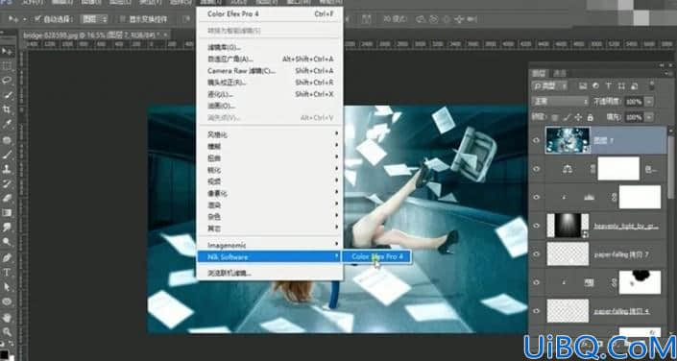The height and width of the screenshot is (361, 677).
Task: Expand the Imagenomic submenu
Action: tap(270, 245)
